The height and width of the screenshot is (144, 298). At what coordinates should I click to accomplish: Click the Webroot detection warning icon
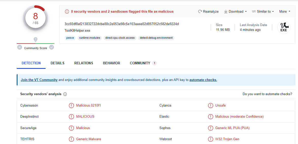click(210, 139)
